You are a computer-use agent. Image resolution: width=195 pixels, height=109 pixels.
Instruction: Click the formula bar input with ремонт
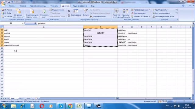point(115,23)
